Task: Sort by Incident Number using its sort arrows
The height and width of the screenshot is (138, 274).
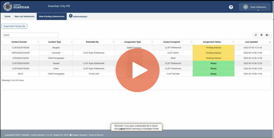Action: [x=38, y=42]
